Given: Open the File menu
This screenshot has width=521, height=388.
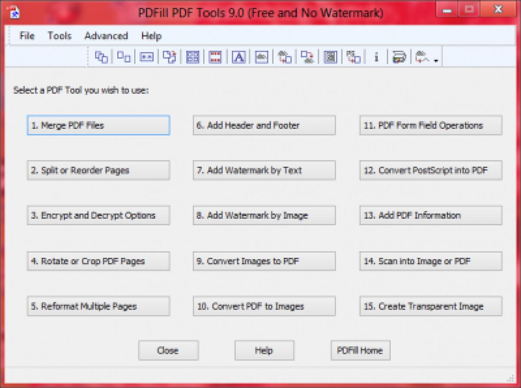Looking at the screenshot, I should pos(26,36).
